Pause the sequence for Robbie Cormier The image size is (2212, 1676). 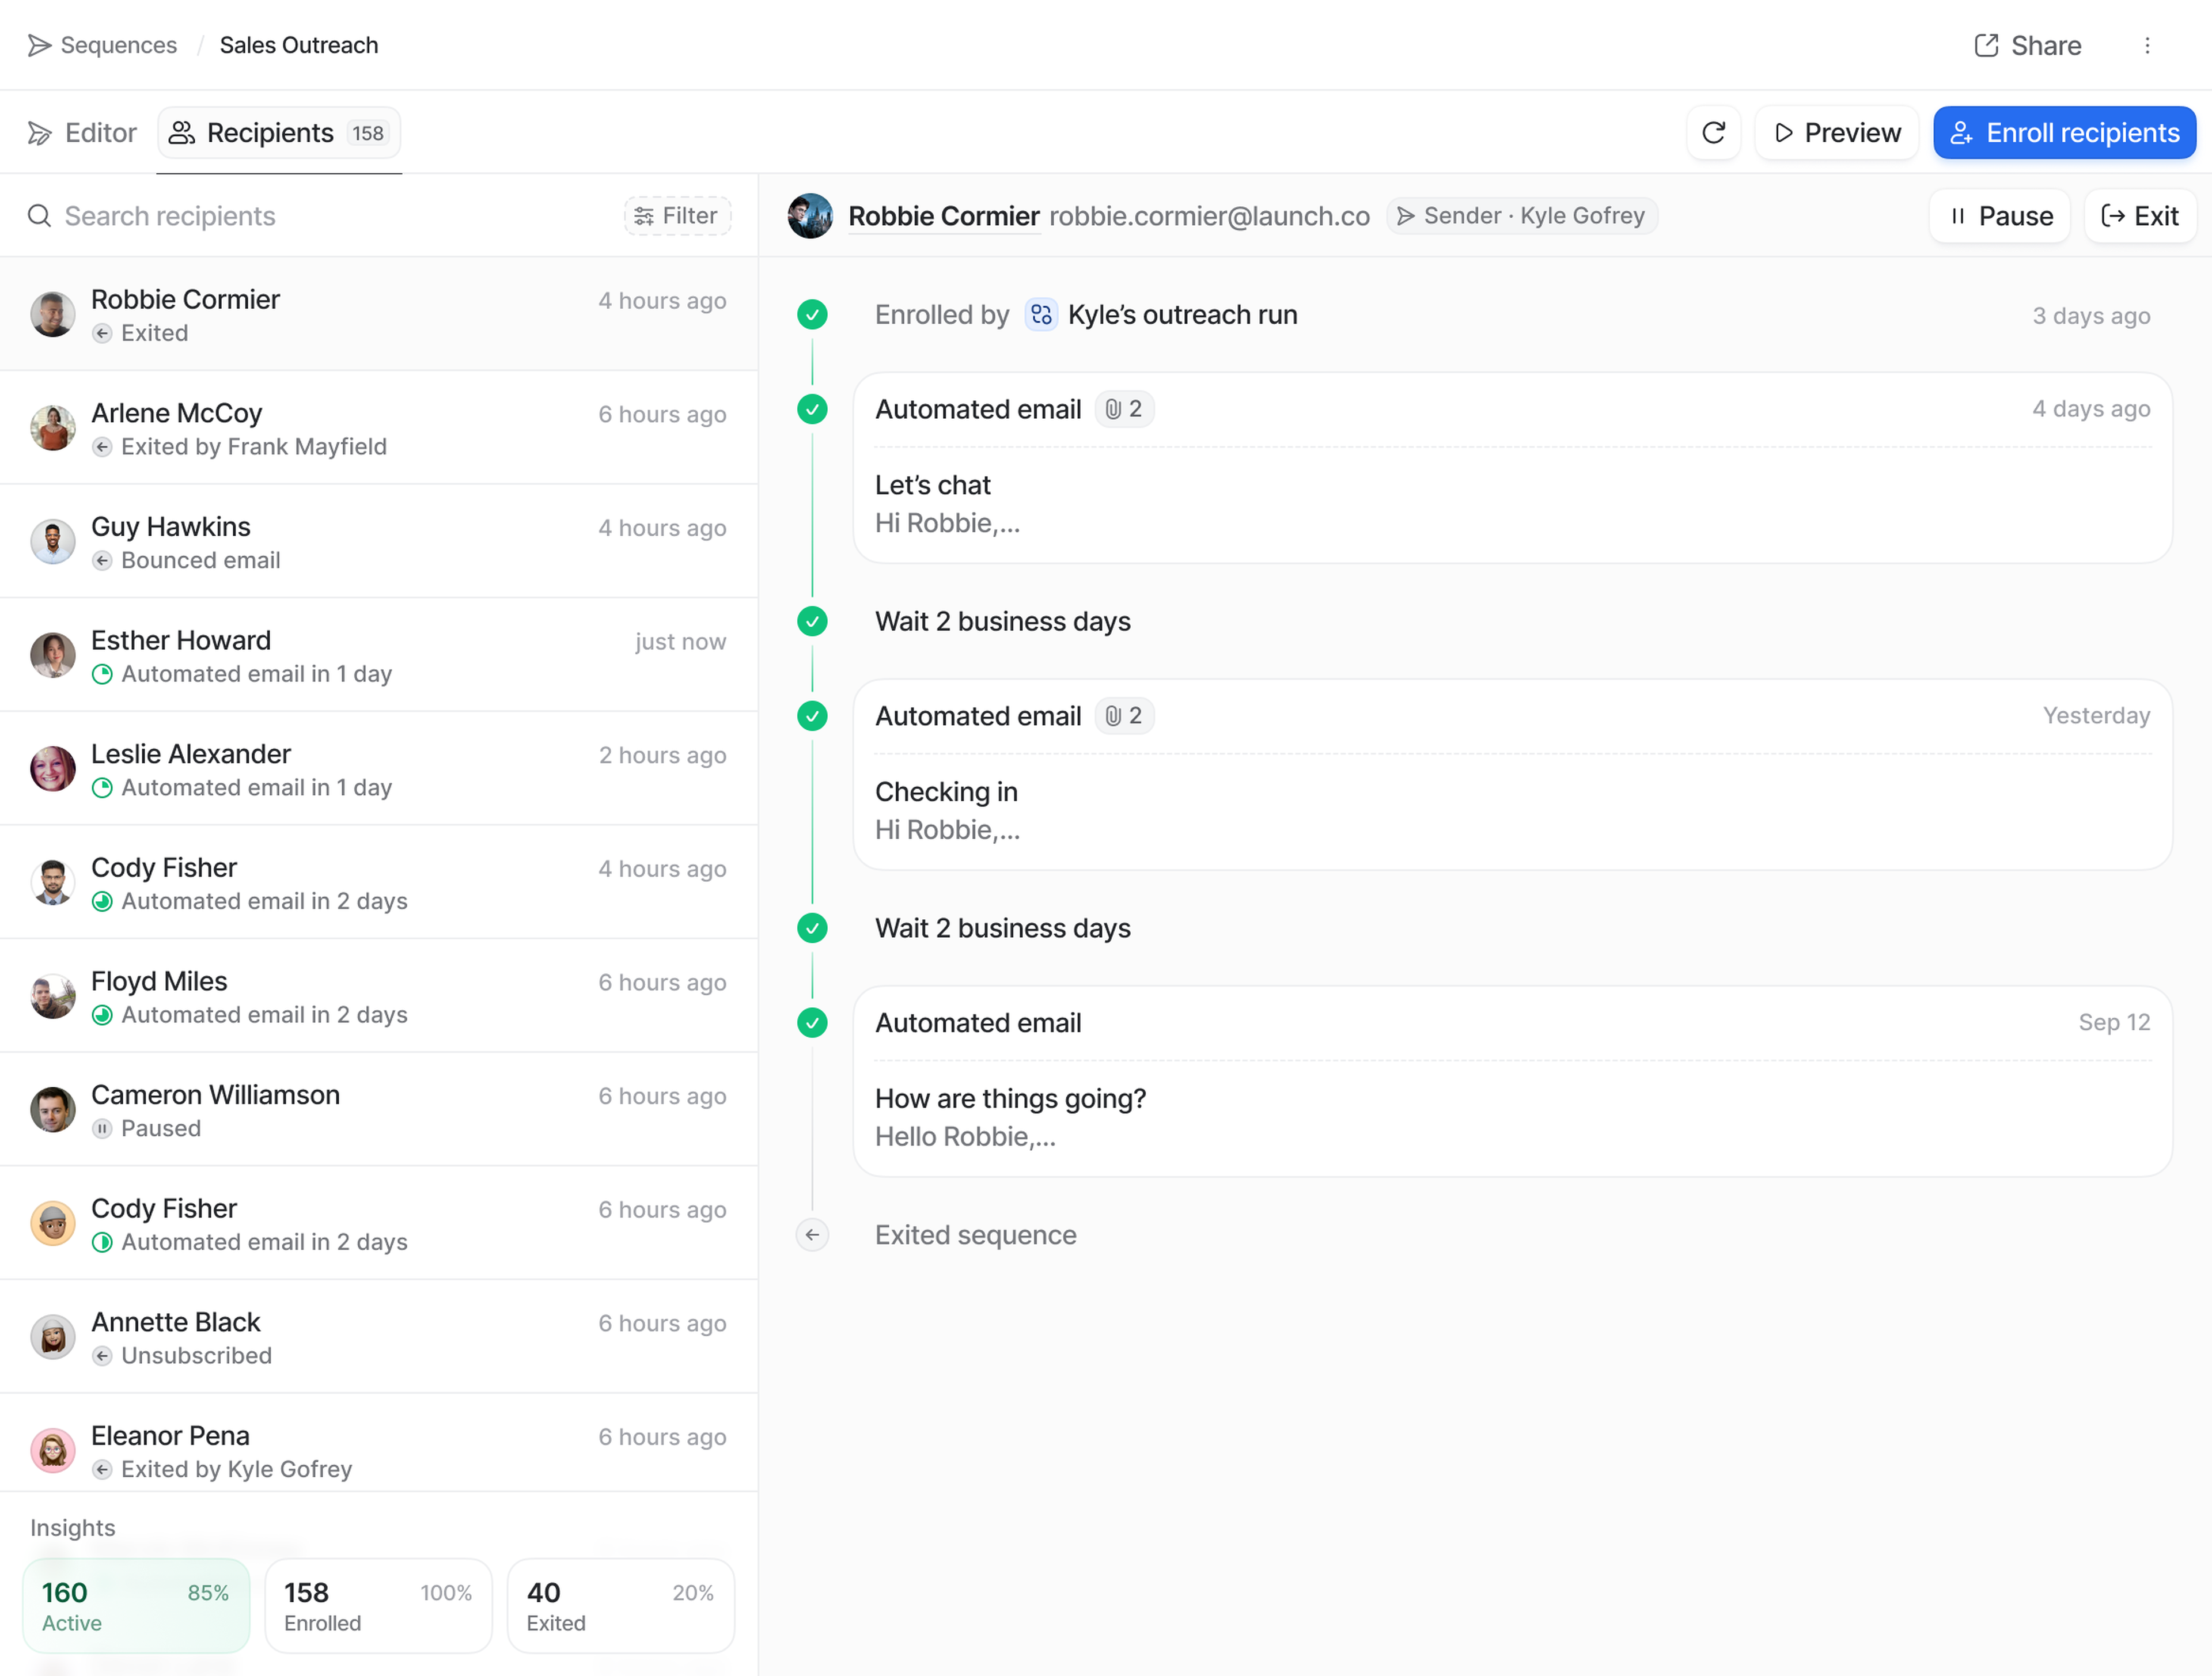coord(1999,216)
